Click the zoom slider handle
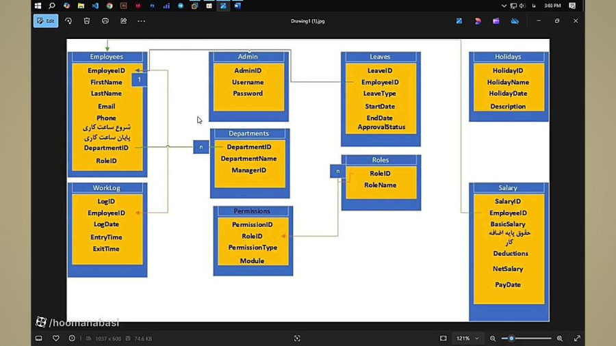The width and height of the screenshot is (616, 346). (x=511, y=338)
